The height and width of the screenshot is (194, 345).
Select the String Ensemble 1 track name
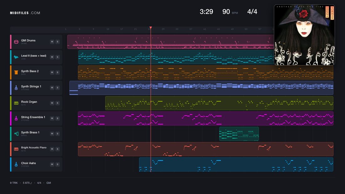(33, 117)
